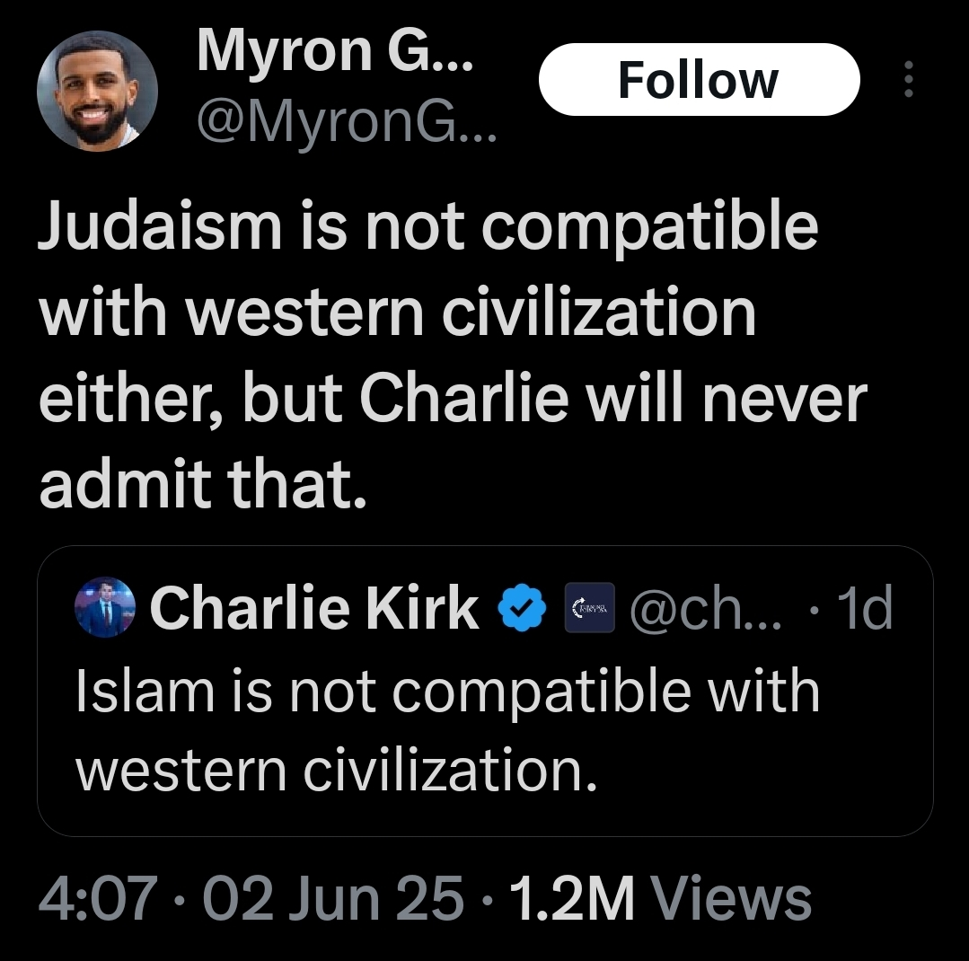Viewport: 969px width, 961px height.
Task: Open the three-dot more options menu
Action: point(909,80)
